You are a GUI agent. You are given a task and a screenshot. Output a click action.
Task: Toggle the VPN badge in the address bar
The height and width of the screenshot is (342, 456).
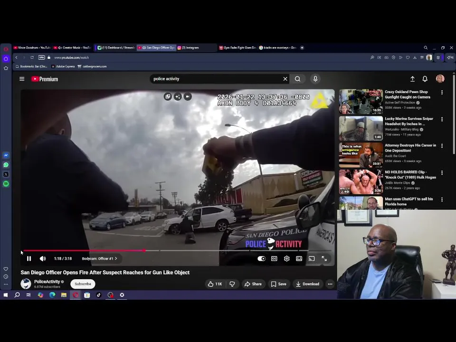pyautogui.click(x=42, y=57)
